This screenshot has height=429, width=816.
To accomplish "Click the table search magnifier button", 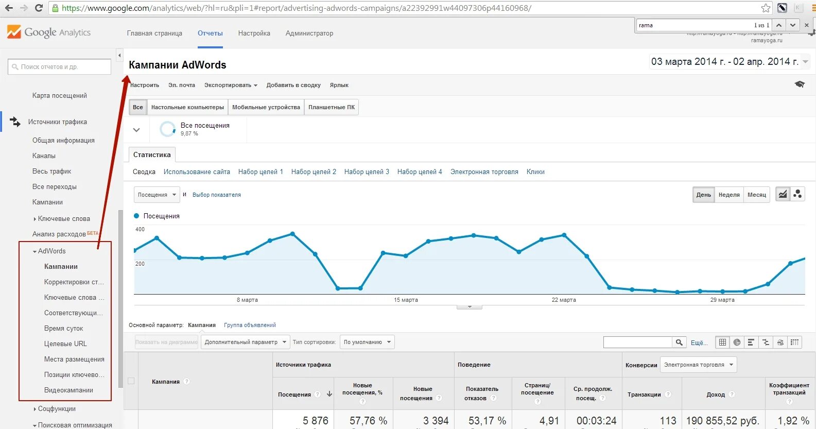I will click(x=680, y=342).
